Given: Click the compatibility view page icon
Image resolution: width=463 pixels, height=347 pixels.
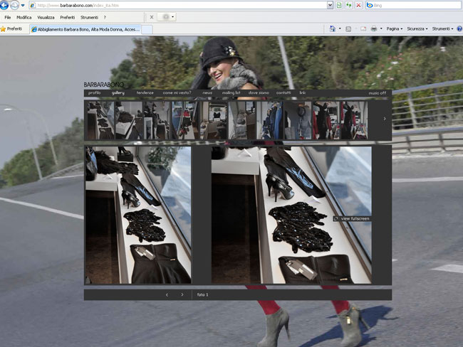Looking at the screenshot, I should coord(339,5).
